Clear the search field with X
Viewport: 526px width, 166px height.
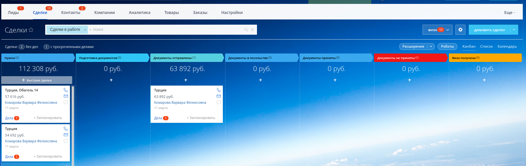(x=252, y=30)
